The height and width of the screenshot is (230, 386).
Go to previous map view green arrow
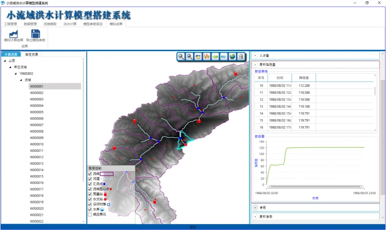point(215,57)
